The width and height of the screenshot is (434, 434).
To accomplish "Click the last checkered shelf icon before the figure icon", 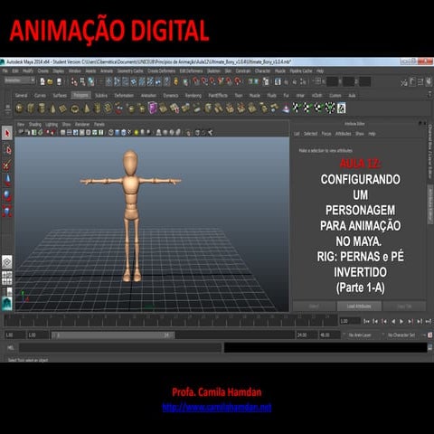I will [330, 108].
